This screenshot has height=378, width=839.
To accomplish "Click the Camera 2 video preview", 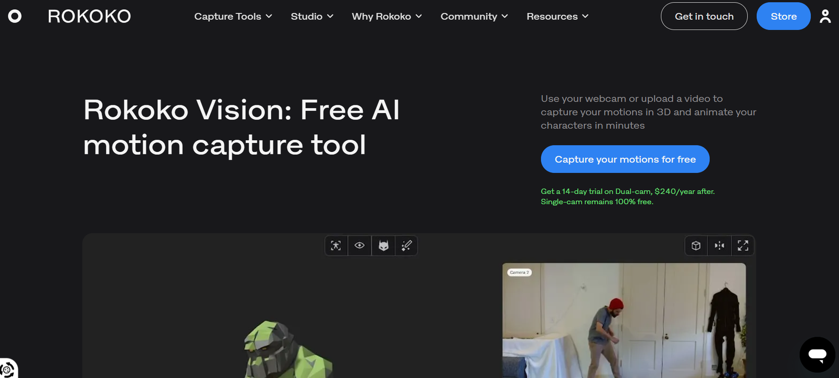I will [x=623, y=319].
